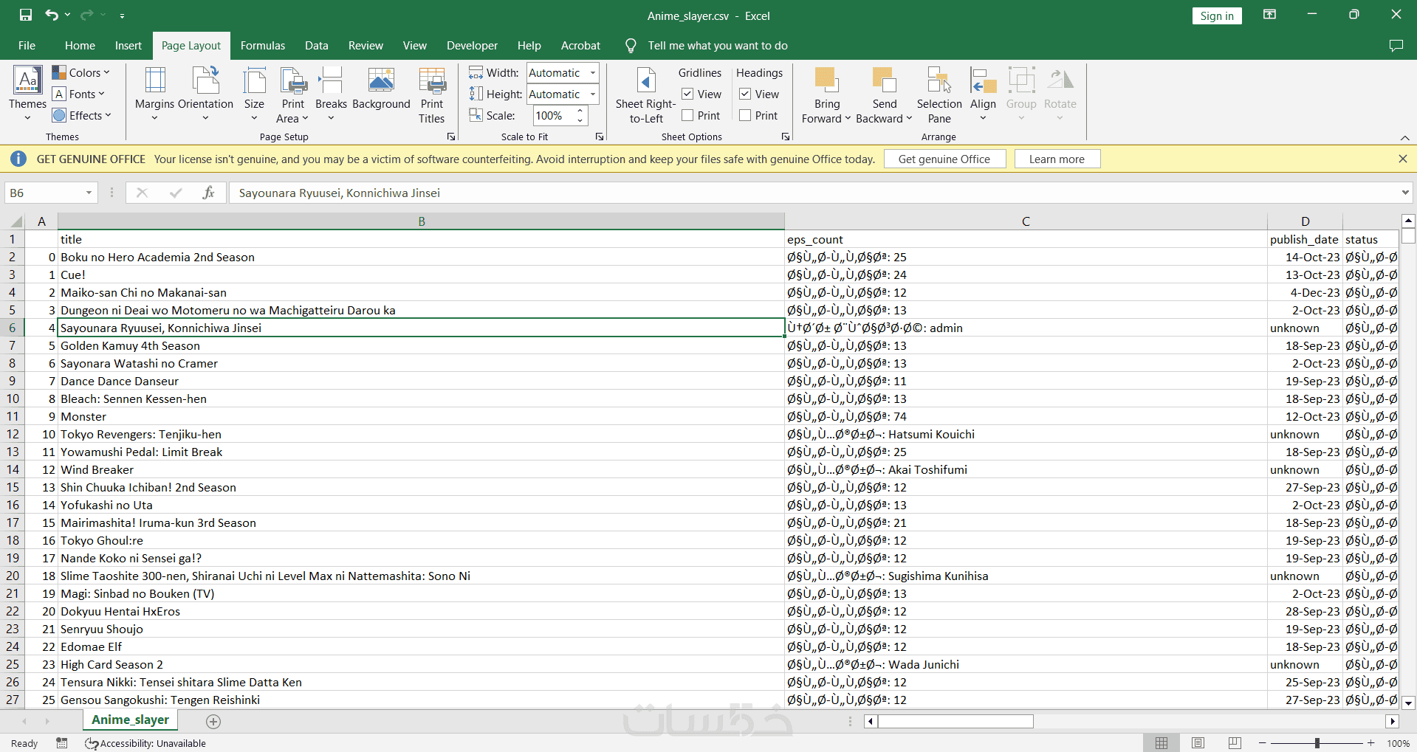This screenshot has height=752, width=1417.
Task: Switch to Normal view in the status bar
Action: pos(1162,743)
